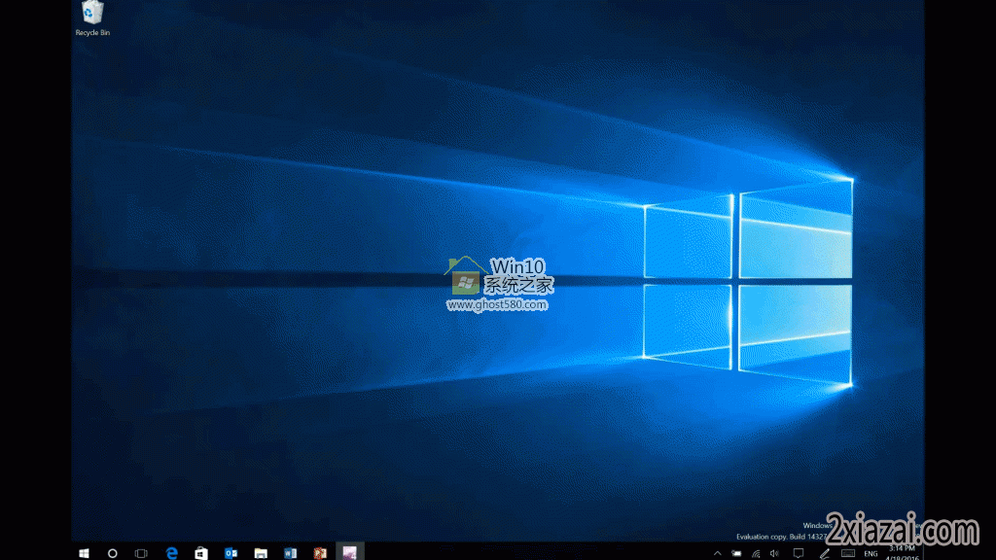Image resolution: width=996 pixels, height=560 pixels.
Task: Launch PowerPoint from the taskbar
Action: pos(319,553)
